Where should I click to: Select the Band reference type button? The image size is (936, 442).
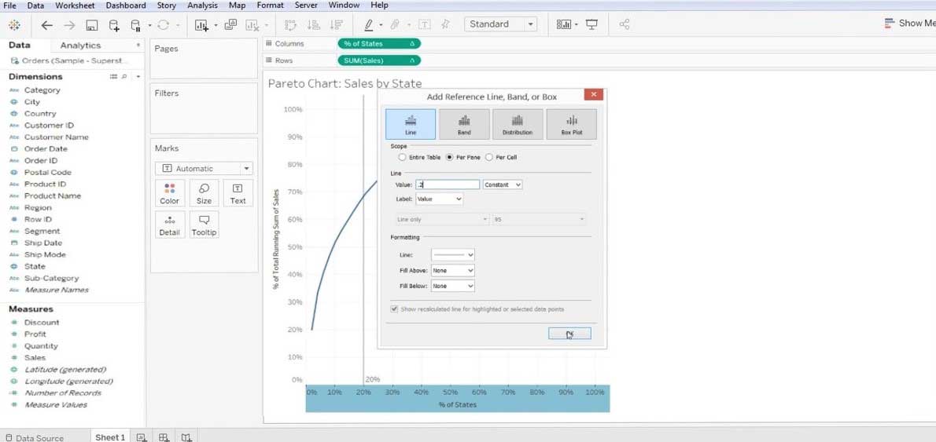(x=464, y=124)
